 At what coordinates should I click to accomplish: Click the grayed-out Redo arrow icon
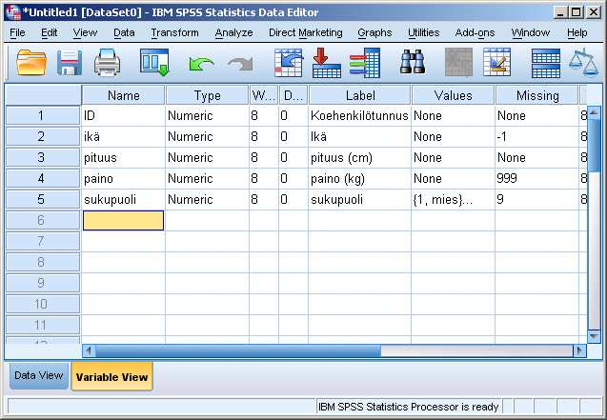[x=240, y=64]
